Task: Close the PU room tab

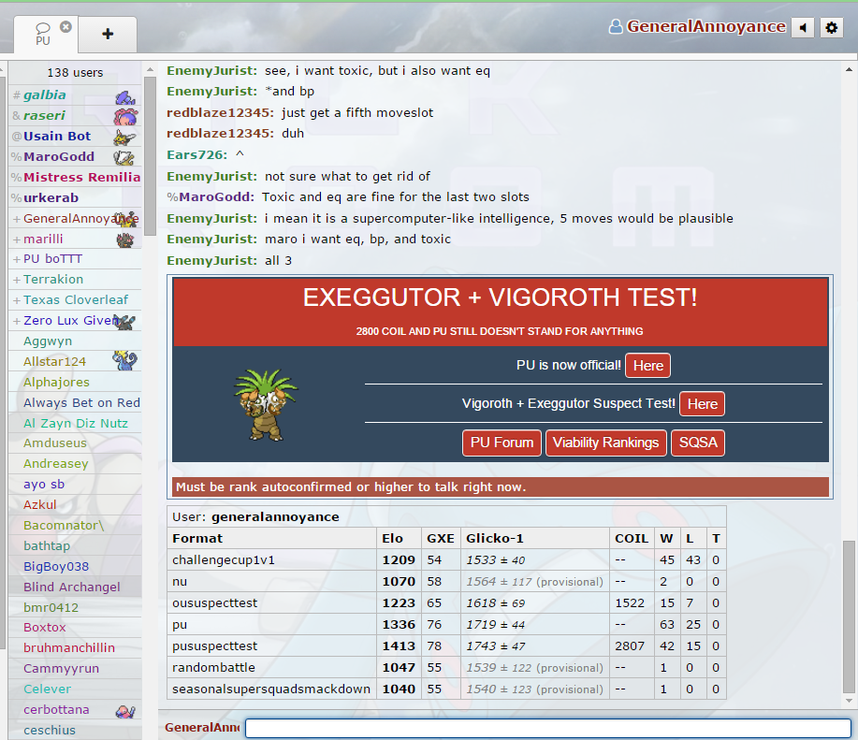Action: pos(65,26)
